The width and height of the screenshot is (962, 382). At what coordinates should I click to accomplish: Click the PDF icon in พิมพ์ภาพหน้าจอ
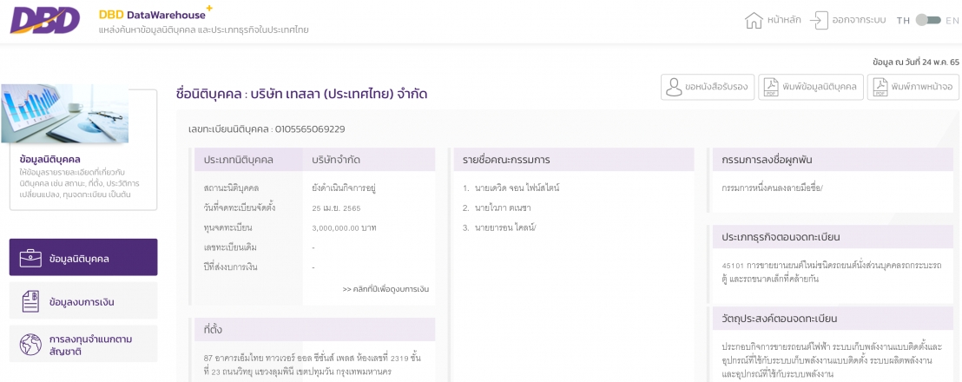(880, 87)
